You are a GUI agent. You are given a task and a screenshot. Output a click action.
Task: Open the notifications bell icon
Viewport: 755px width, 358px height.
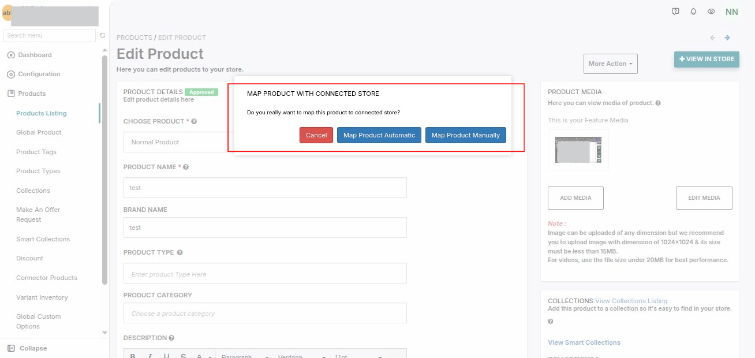pyautogui.click(x=693, y=12)
